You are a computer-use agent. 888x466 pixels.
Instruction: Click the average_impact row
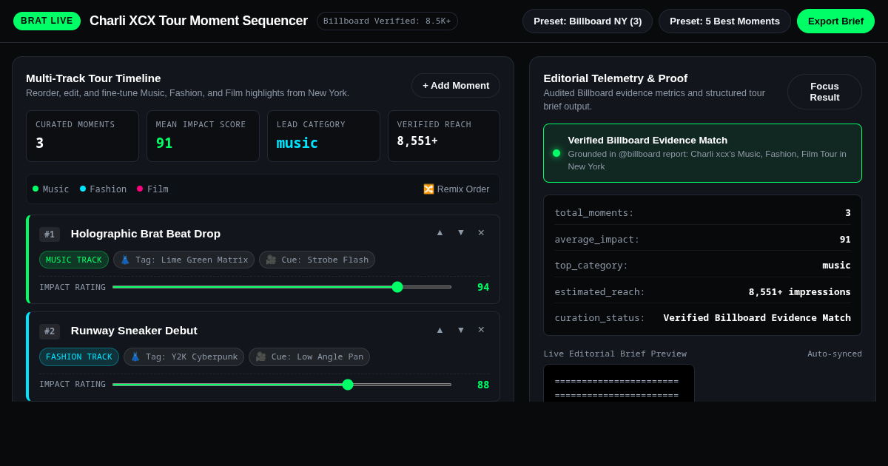click(x=702, y=239)
